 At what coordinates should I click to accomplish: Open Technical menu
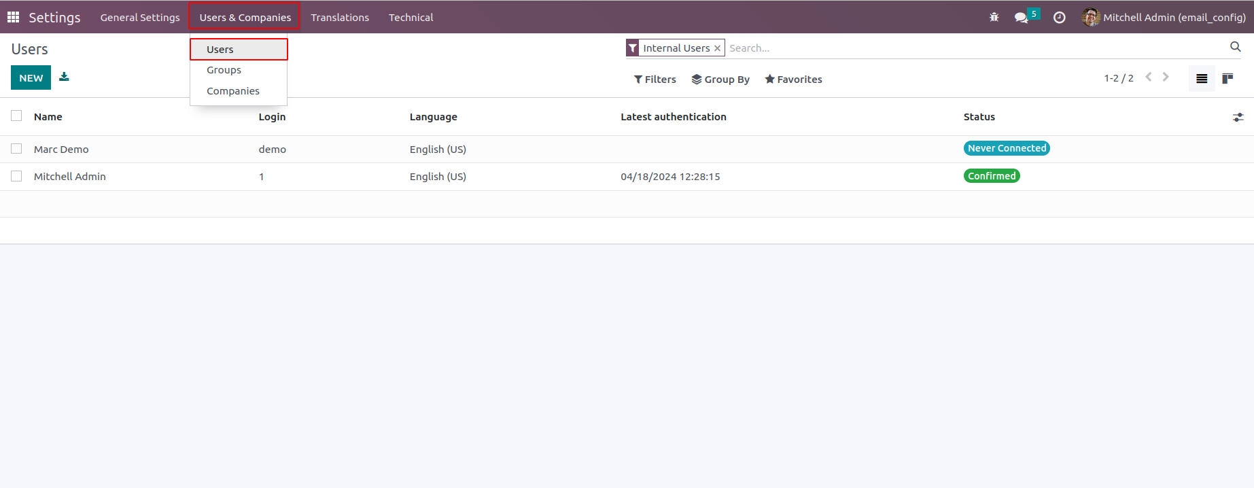point(411,17)
